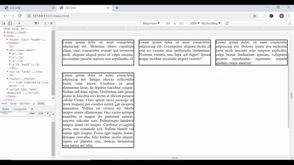294x165 pixels.
Task: Select the html lang="en" element
Action: pos(15,29)
